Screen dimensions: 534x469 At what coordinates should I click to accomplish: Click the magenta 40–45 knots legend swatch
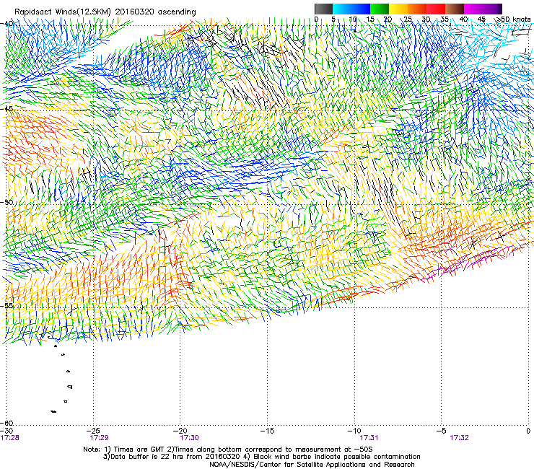click(x=473, y=9)
